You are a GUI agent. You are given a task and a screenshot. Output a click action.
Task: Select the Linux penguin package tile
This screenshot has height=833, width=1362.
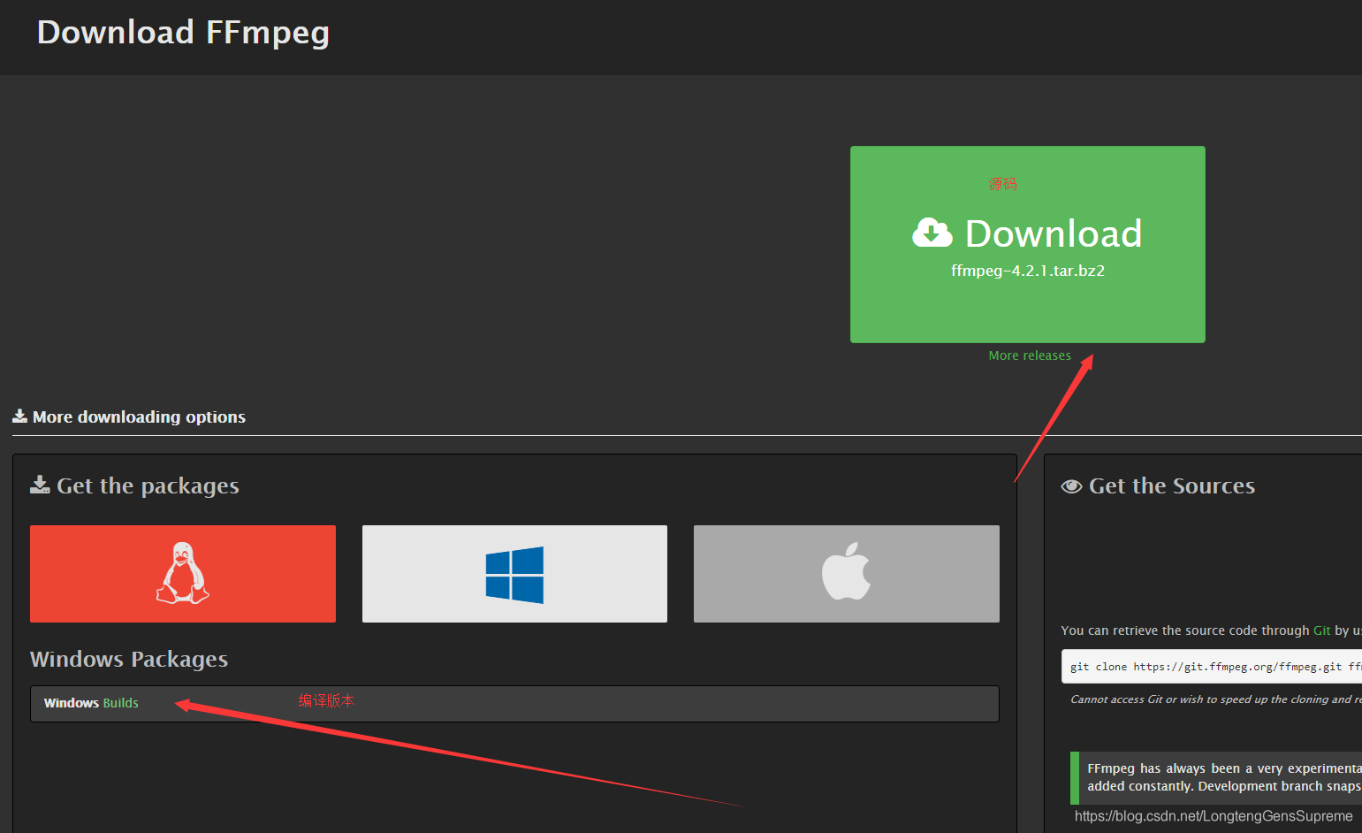point(183,574)
